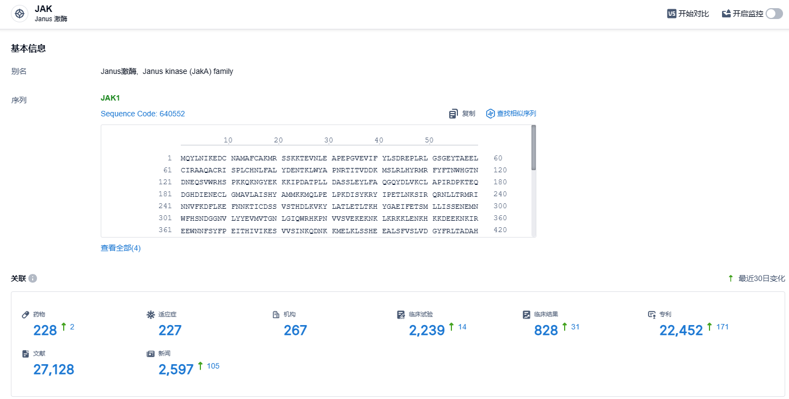This screenshot has width=789, height=399.
Task: Open the 2,239 clinical trials count
Action: point(427,330)
